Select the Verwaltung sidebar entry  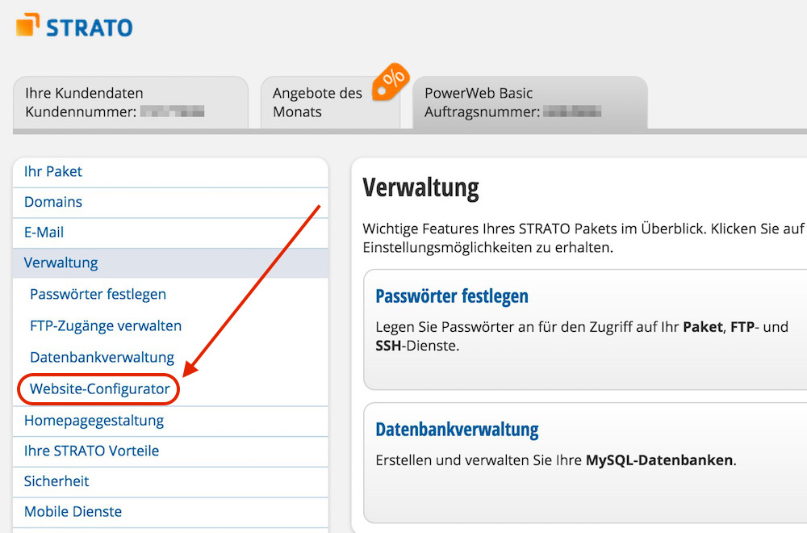[170, 263]
